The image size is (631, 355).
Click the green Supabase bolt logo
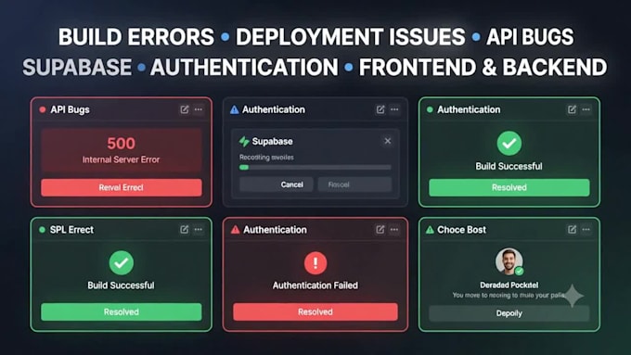coord(244,141)
